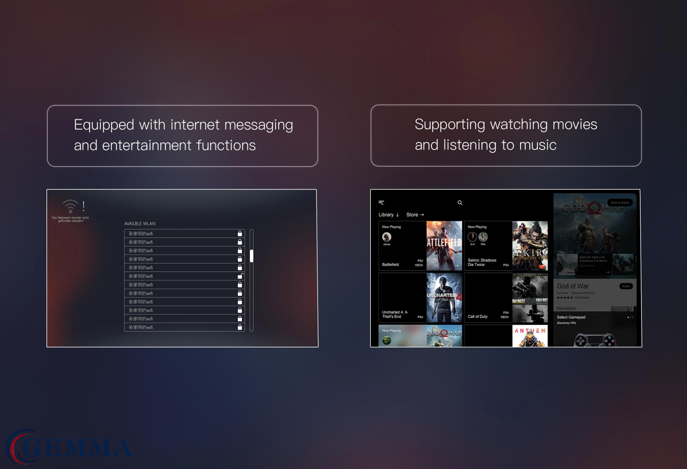Image resolution: width=687 pixels, height=469 pixels.
Task: Open the hamburger filter menu icon
Action: [381, 203]
